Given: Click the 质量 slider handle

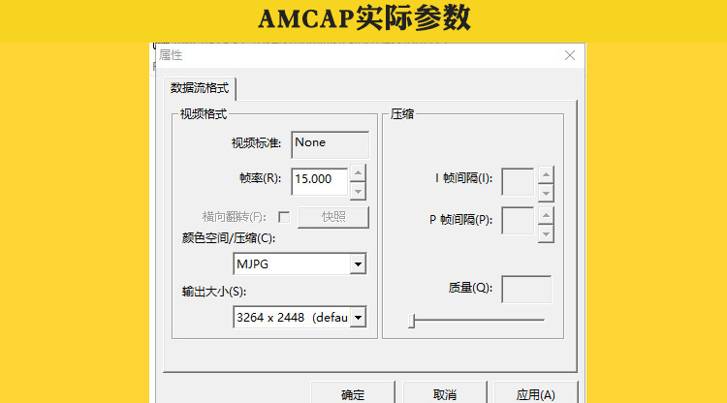Looking at the screenshot, I should click(411, 321).
